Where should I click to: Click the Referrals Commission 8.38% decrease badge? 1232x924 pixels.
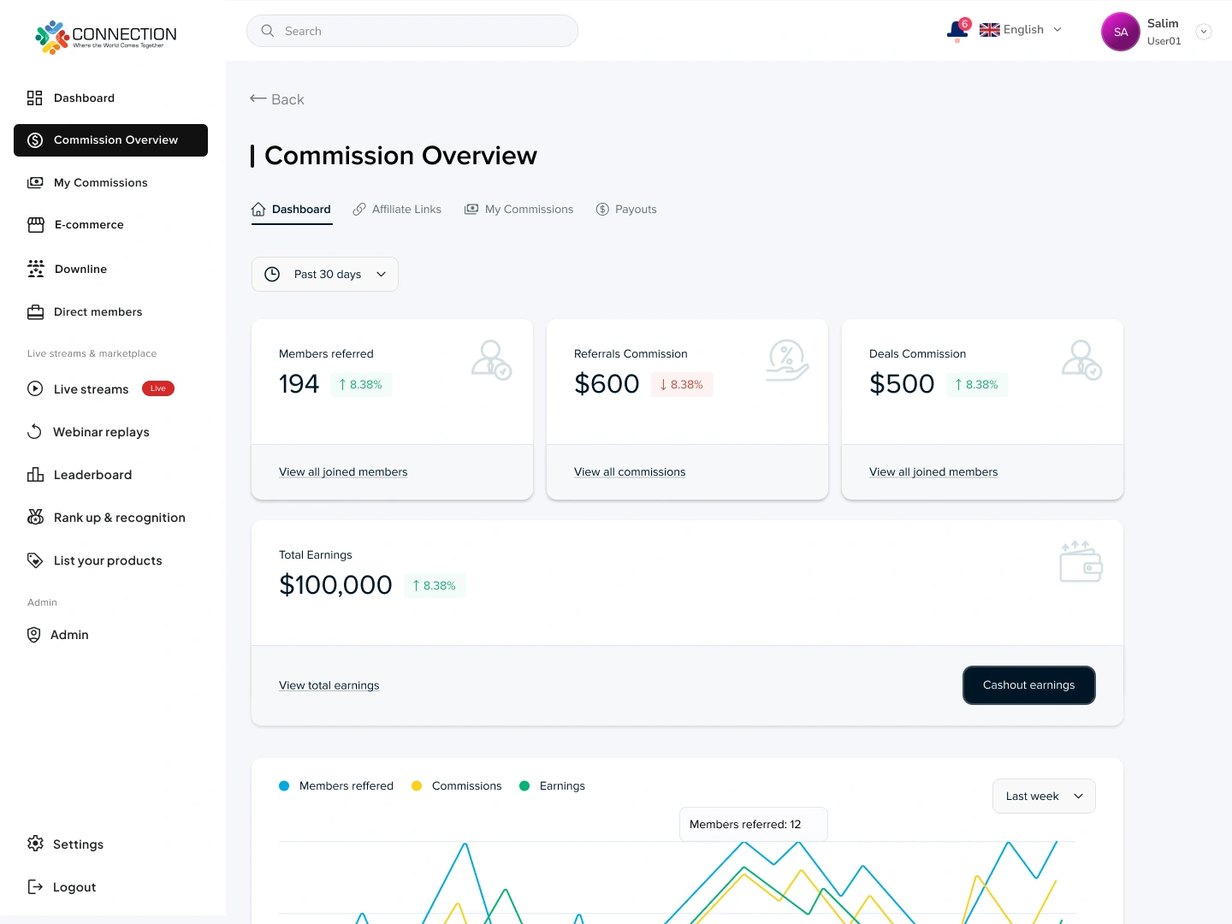click(x=682, y=385)
